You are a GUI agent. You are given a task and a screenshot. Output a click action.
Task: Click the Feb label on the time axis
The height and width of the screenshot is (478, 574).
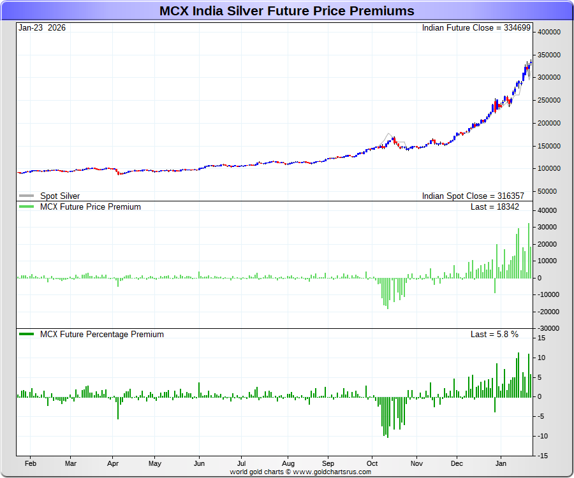pyautogui.click(x=31, y=464)
